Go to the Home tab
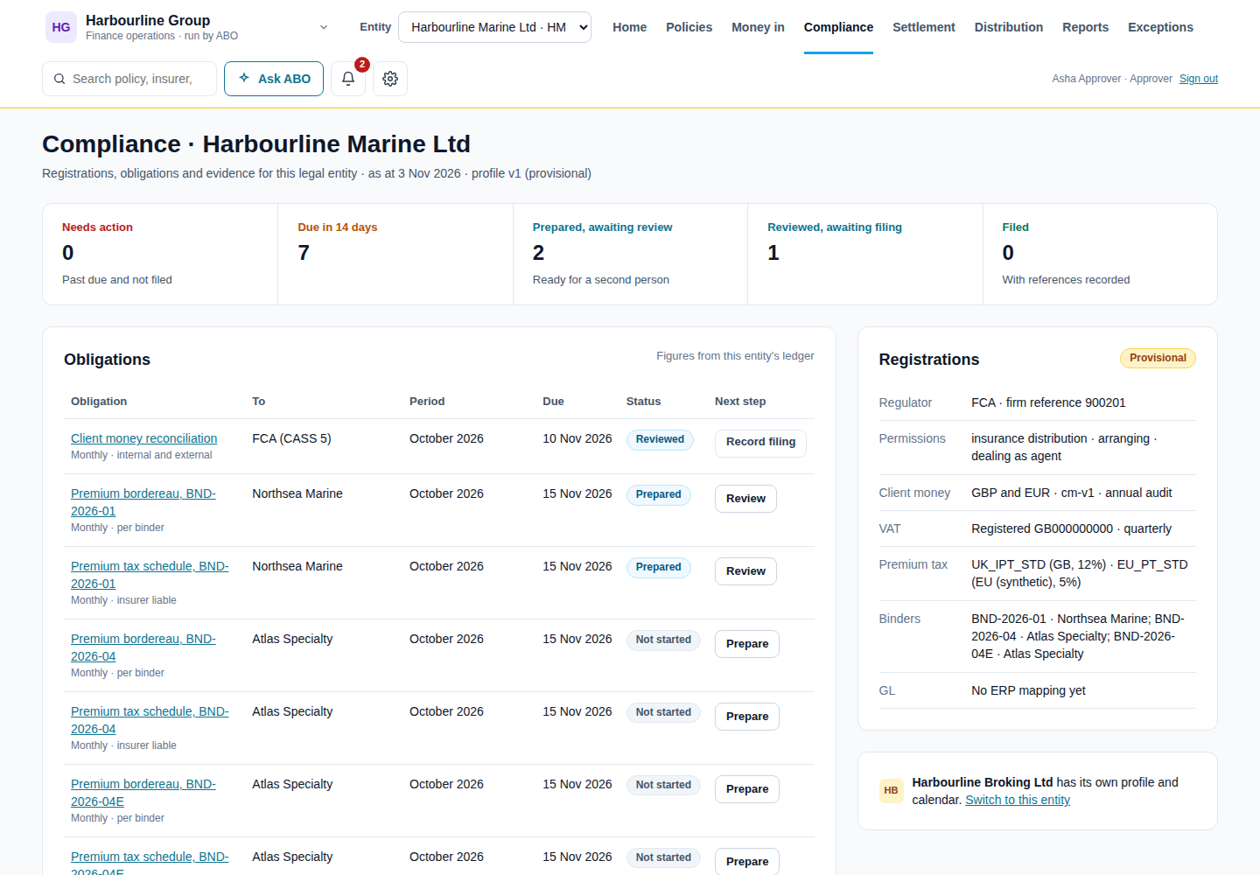The height and width of the screenshot is (875, 1260). click(x=629, y=27)
